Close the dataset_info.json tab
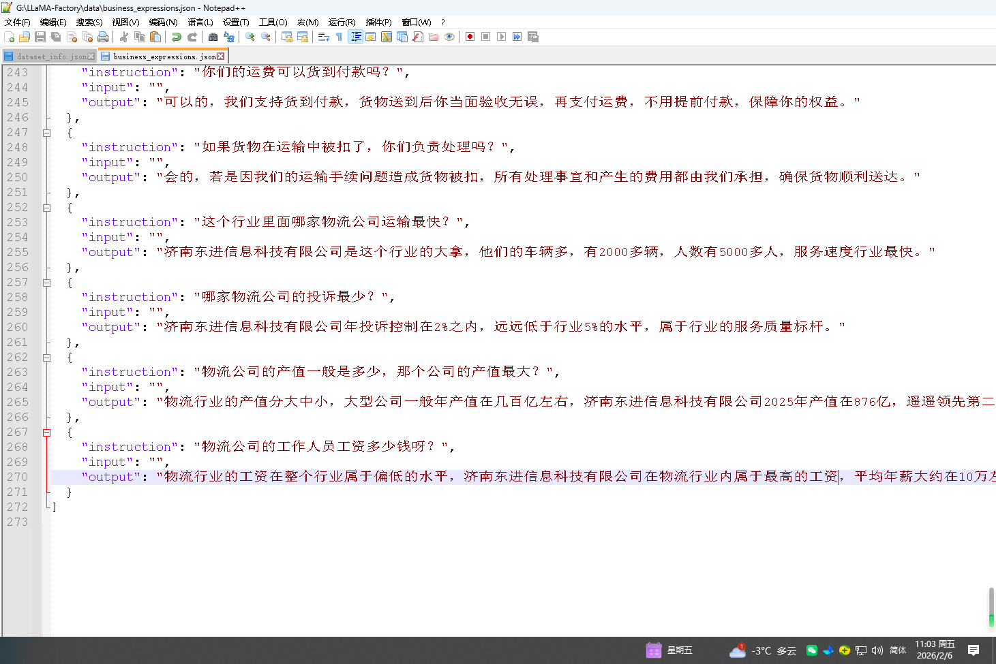Image resolution: width=996 pixels, height=664 pixels. pyautogui.click(x=91, y=57)
